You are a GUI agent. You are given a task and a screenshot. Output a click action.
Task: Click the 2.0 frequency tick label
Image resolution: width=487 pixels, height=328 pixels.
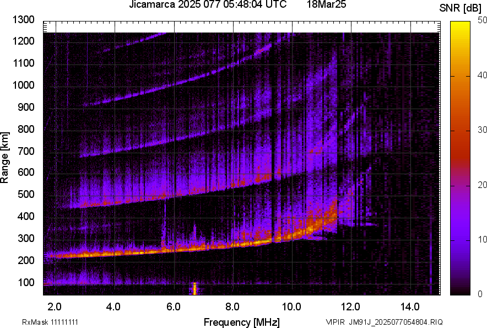pyautogui.click(x=55, y=307)
